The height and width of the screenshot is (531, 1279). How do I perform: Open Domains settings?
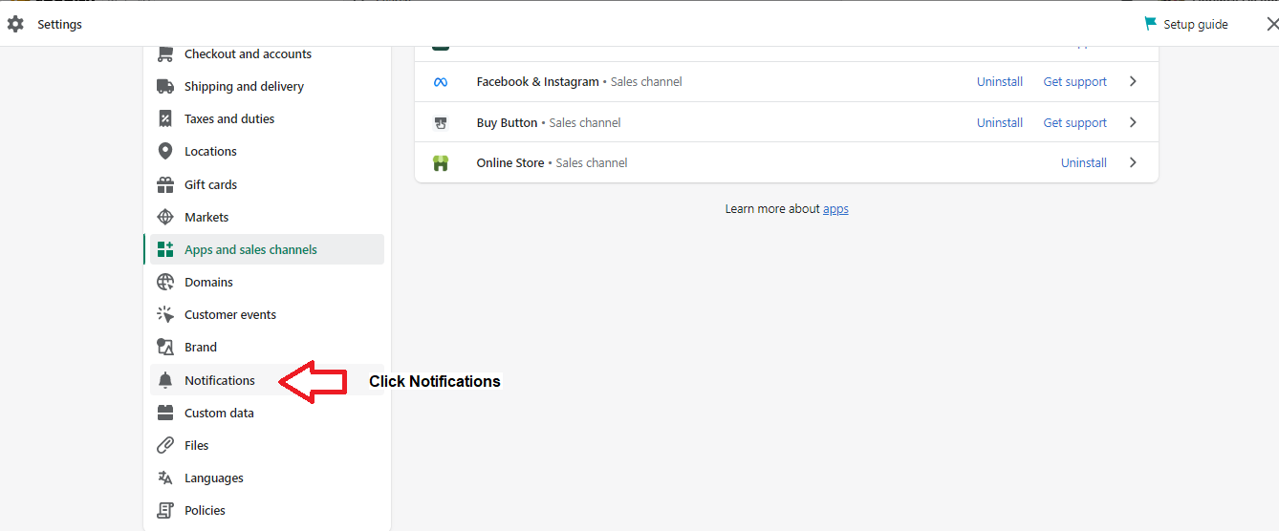267,282
